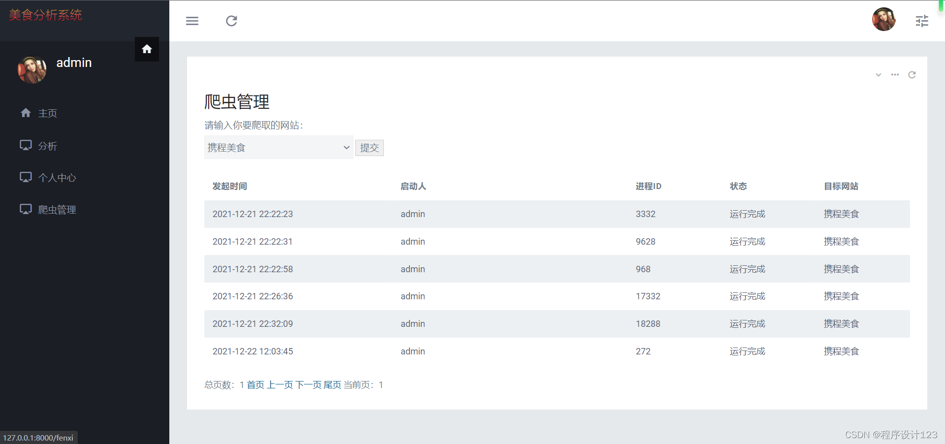This screenshot has width=945, height=444.
Task: Click the toolbar refresh icon
Action: [x=231, y=21]
